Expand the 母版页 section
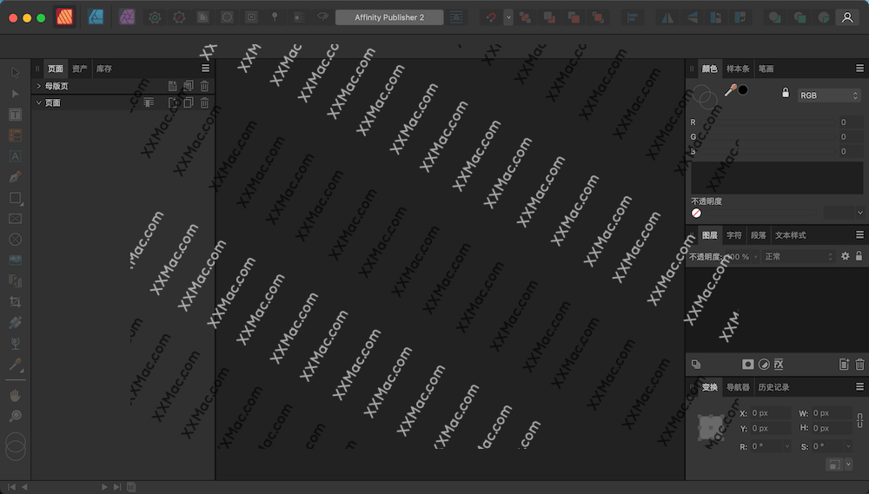869x494 pixels. point(39,86)
